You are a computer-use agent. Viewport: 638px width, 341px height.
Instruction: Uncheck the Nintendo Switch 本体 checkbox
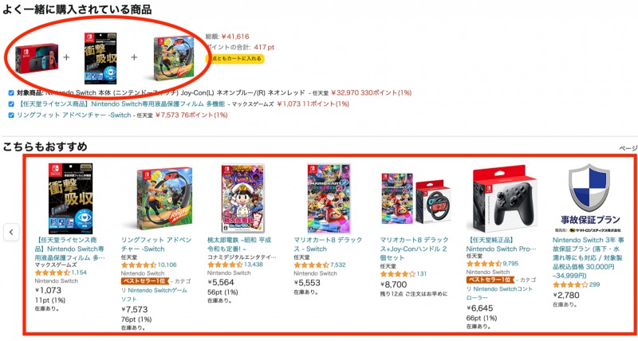11,92
